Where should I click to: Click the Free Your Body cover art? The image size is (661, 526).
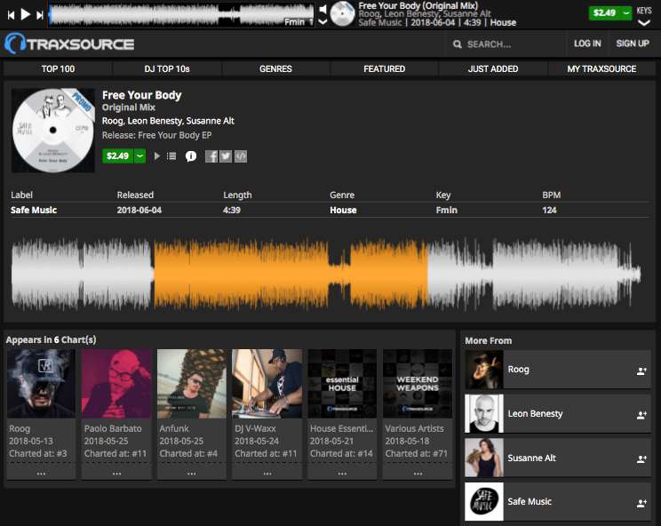[x=53, y=131]
